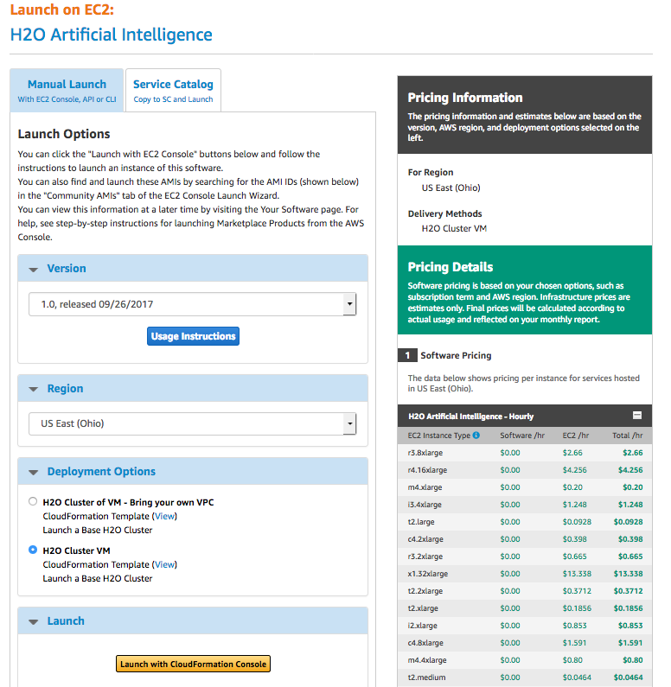Switch to the Service Catalog tab
671x687 pixels.
pos(173,90)
